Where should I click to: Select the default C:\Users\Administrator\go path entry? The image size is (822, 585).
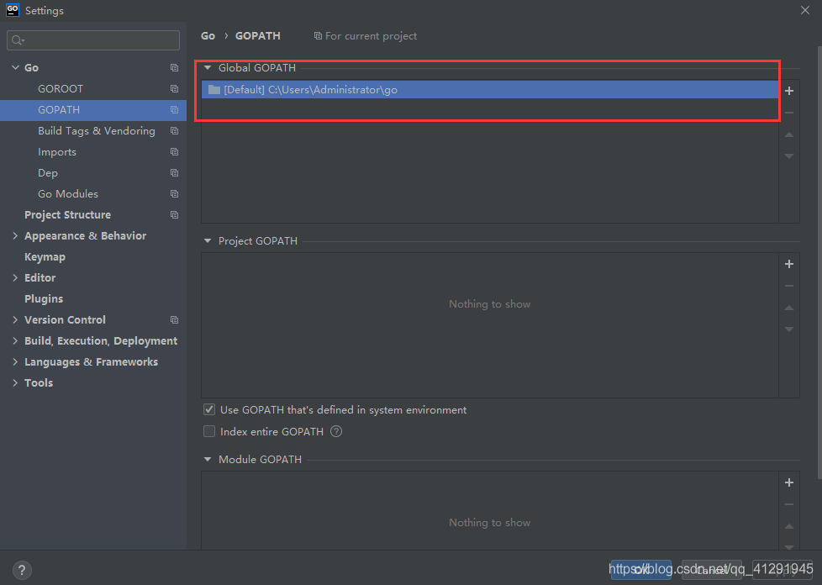click(x=490, y=90)
